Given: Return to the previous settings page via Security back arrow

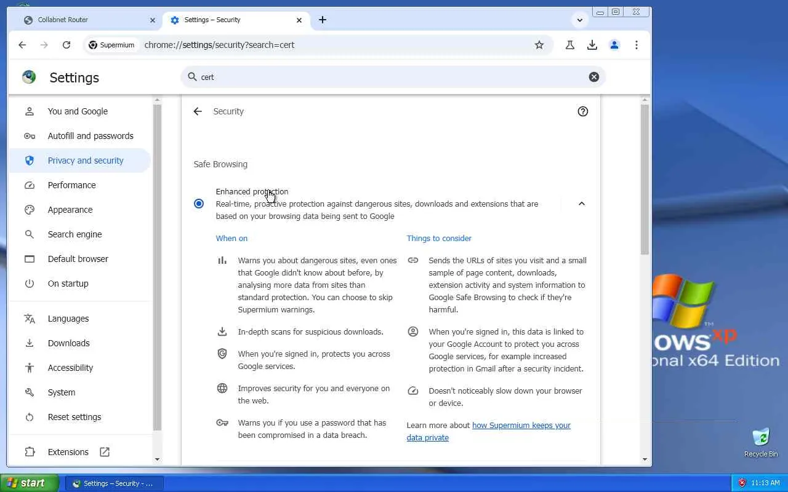Looking at the screenshot, I should (x=198, y=111).
